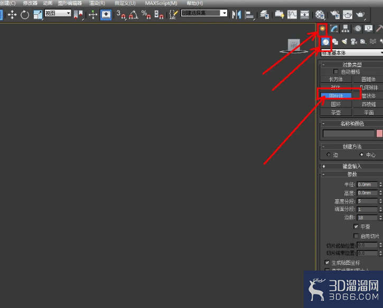
Task: Open 标准基本体 category dropdown
Action: [x=352, y=53]
